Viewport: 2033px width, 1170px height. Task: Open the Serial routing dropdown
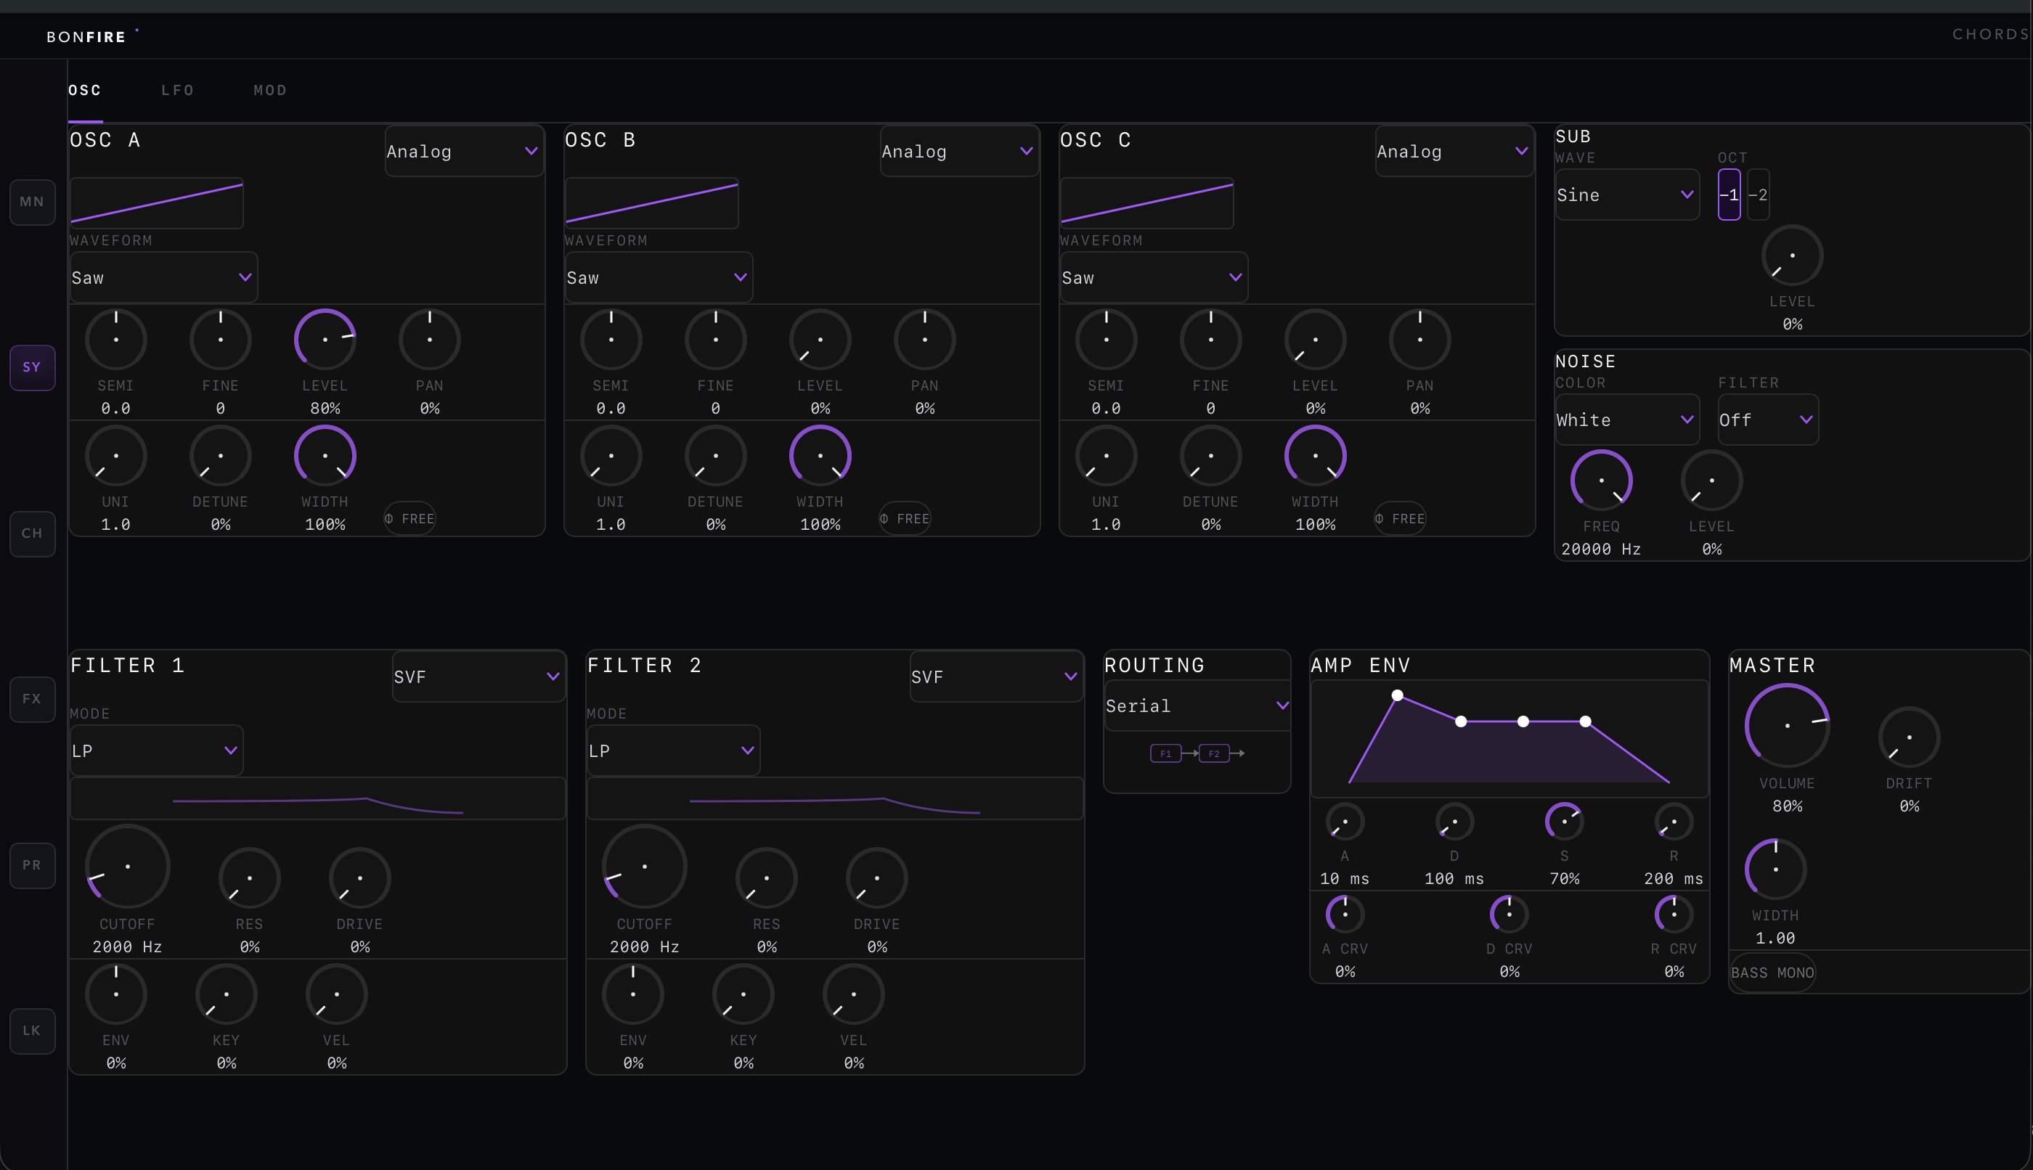pyautogui.click(x=1195, y=705)
